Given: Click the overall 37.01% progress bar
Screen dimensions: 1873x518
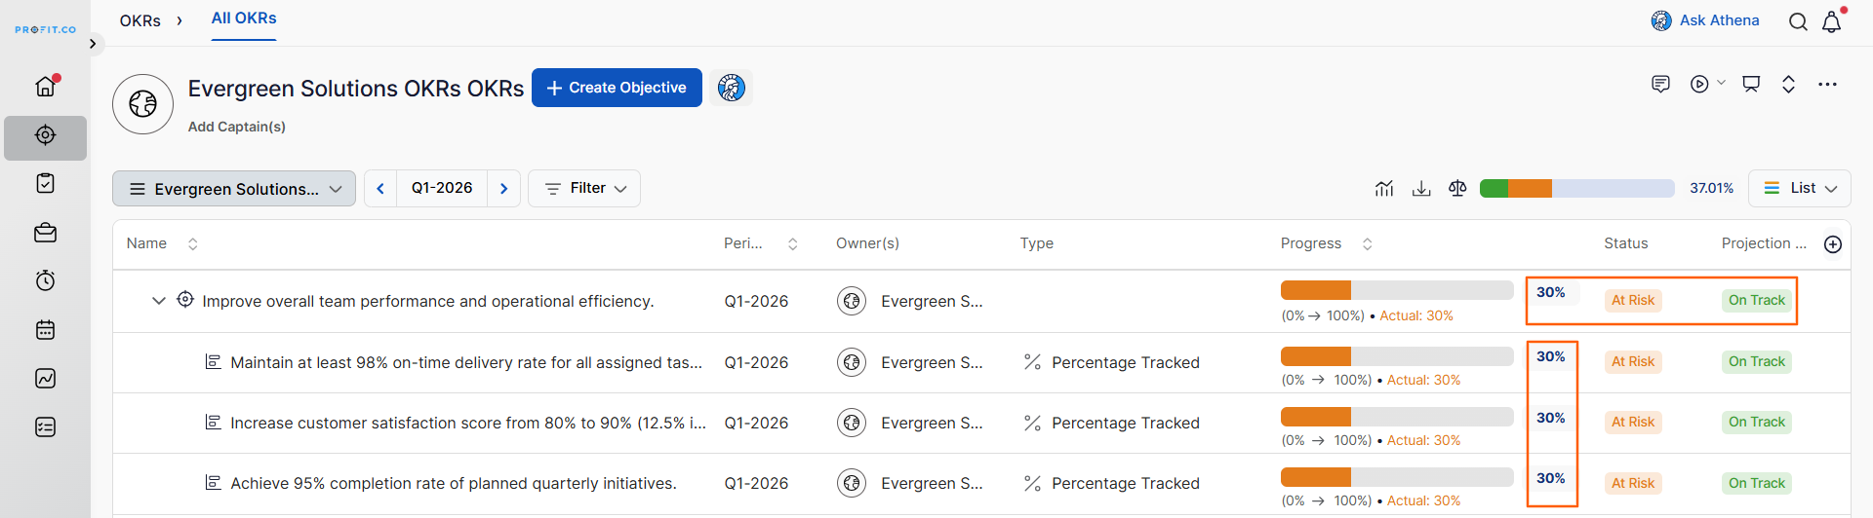Looking at the screenshot, I should (1576, 189).
